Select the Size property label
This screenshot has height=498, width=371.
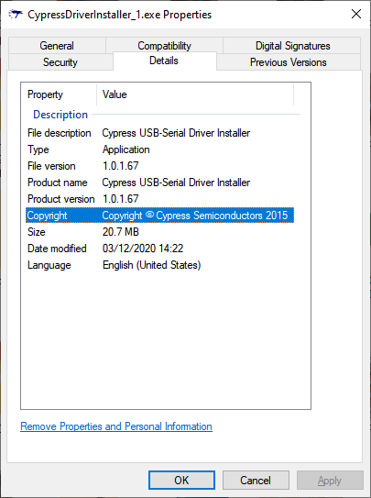36,232
